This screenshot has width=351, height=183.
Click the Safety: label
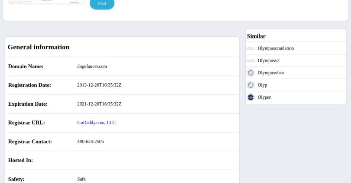16,179
